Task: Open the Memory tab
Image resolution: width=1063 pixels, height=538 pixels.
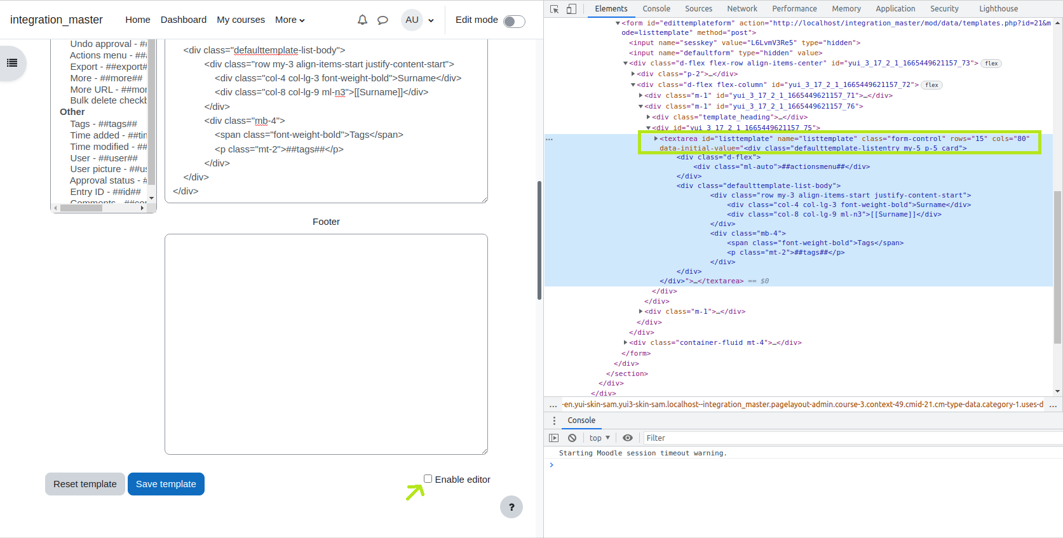Action: pos(846,9)
